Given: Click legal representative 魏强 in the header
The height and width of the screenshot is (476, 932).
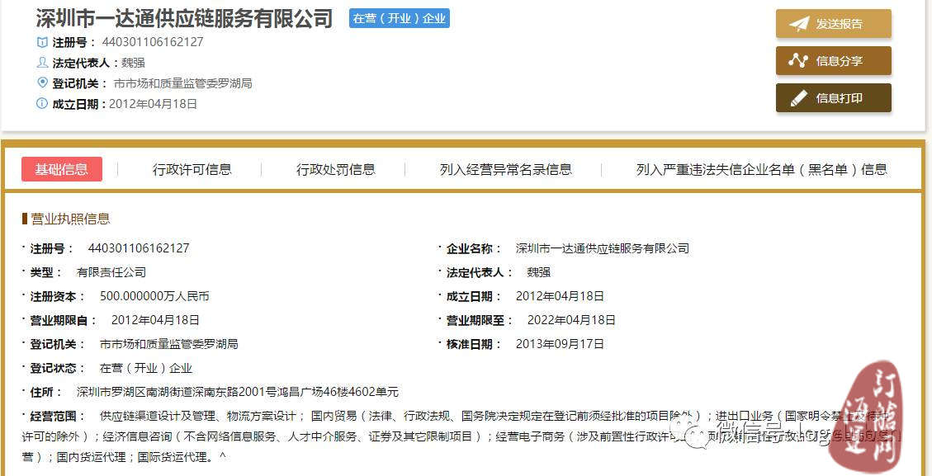Looking at the screenshot, I should (133, 63).
